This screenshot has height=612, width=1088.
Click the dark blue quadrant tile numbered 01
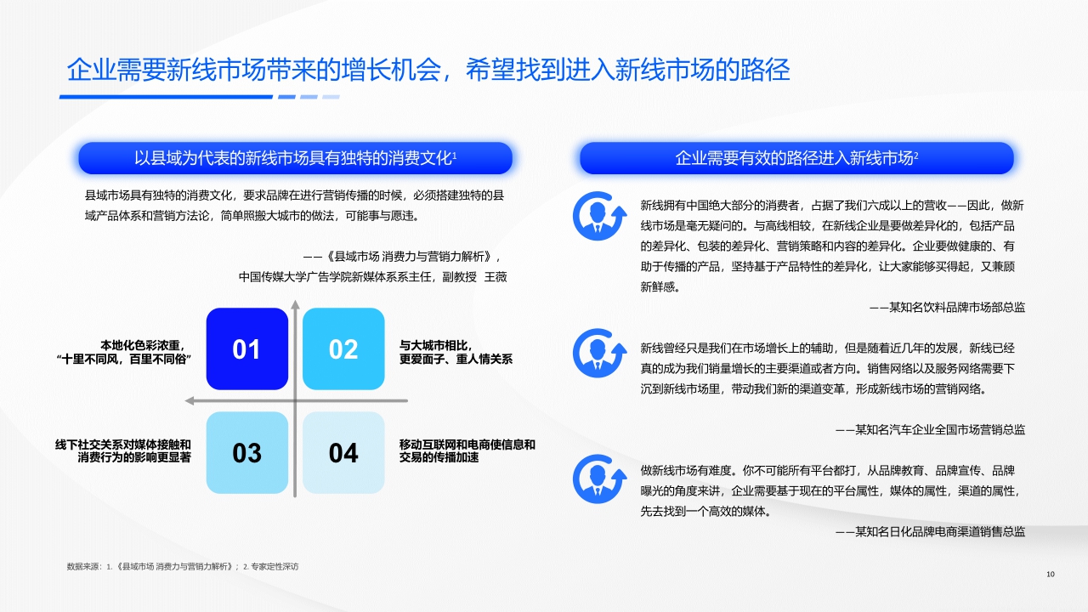(246, 349)
